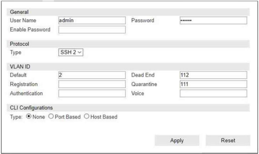Focus the User Name field containing admin

click(92, 21)
